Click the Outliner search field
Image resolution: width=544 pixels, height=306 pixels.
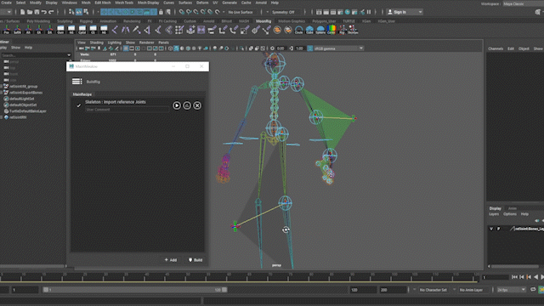(x=34, y=55)
